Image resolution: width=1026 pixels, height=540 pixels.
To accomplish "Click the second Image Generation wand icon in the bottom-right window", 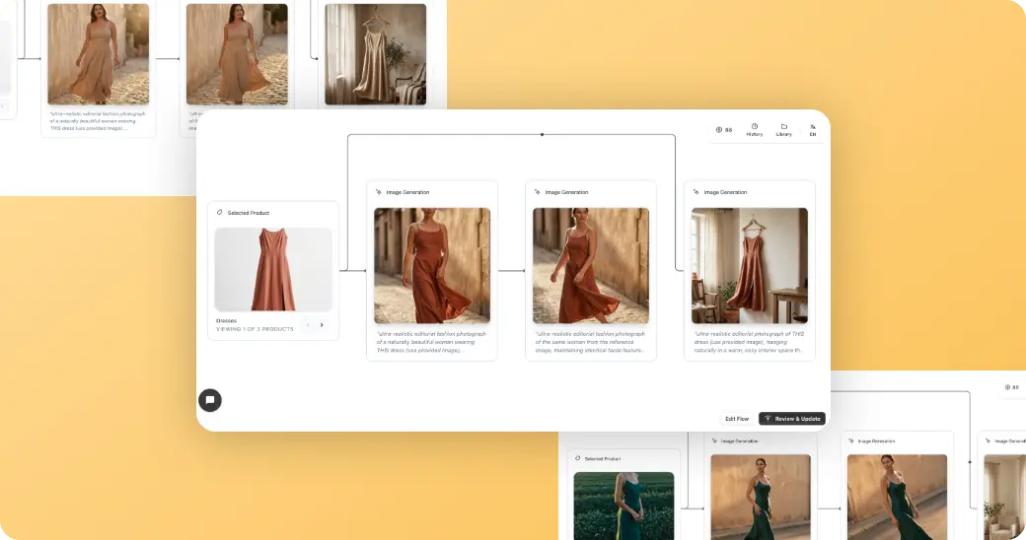I will point(850,440).
